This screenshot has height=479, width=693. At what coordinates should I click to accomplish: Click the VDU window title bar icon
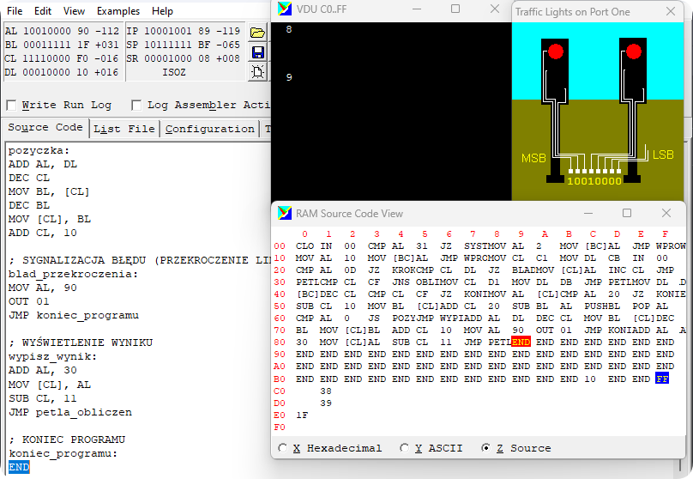pyautogui.click(x=284, y=9)
